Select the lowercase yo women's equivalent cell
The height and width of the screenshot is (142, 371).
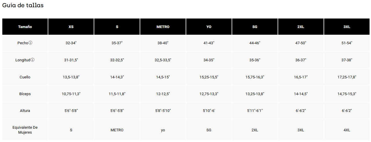click(x=163, y=130)
